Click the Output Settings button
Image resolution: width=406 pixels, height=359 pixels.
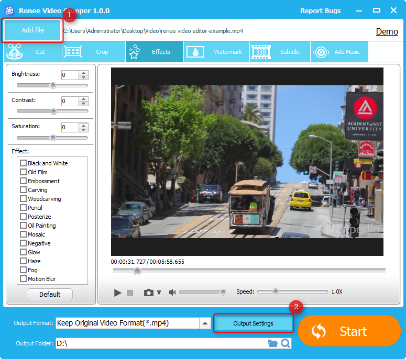253,323
